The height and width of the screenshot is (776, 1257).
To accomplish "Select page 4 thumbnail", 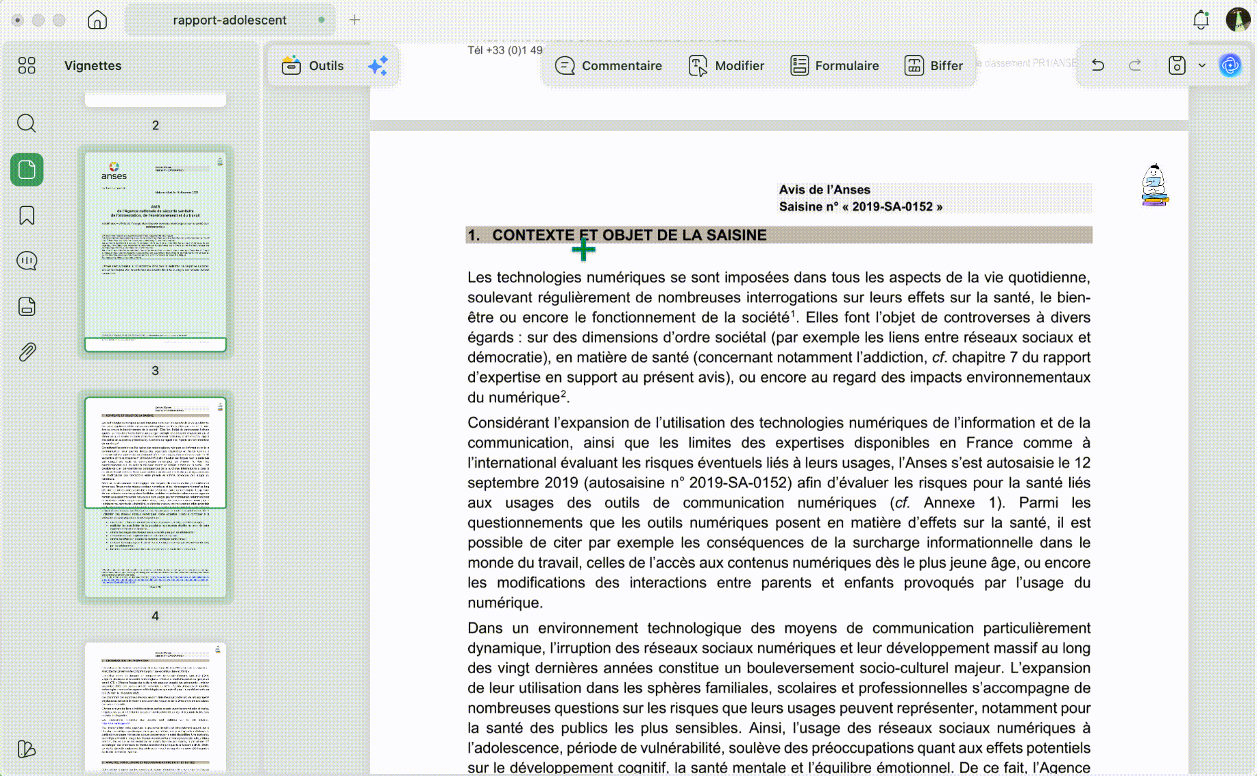I will coord(156,497).
